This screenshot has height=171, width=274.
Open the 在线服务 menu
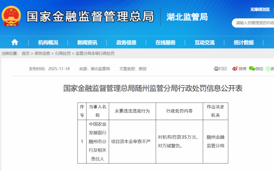tap(165, 42)
